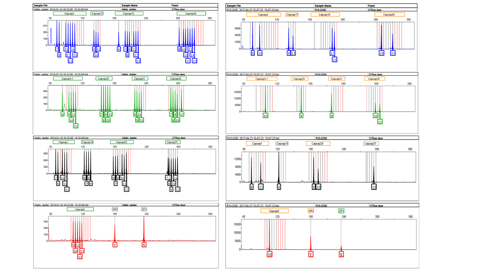Click Y allele label in allelic ladder panel
This screenshot has width=496, height=279.
click(115, 245)
